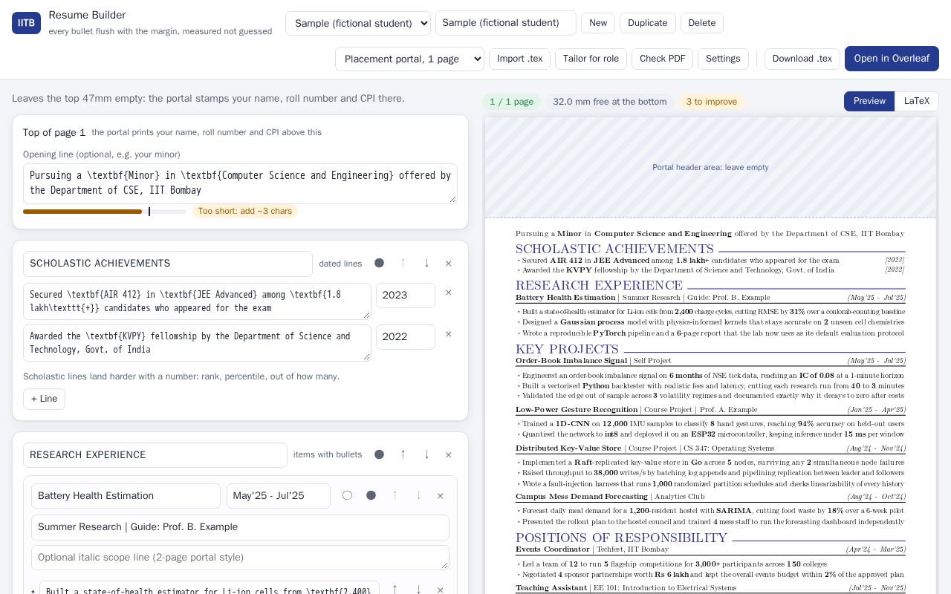Remove the SCHOLASTIC ACHIEVEMENTS section
The width and height of the screenshot is (951, 594).
tap(449, 264)
